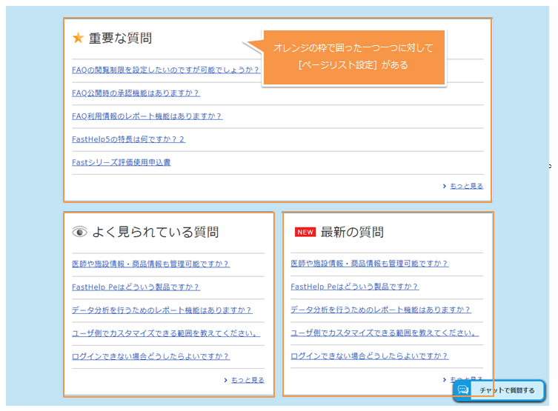
Task: Open FAQ公開時の承認機能はありますか？ link
Action: (x=136, y=93)
